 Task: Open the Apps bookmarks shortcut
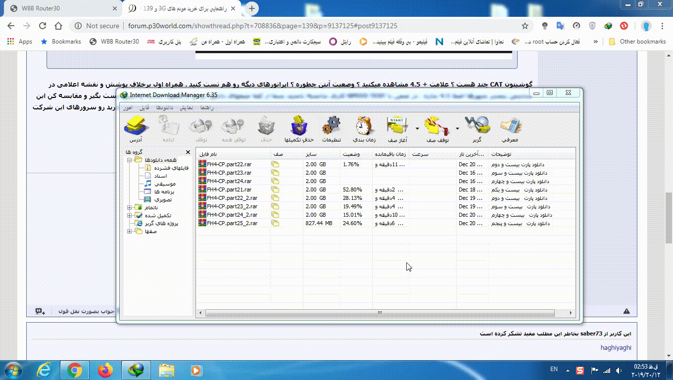point(20,42)
